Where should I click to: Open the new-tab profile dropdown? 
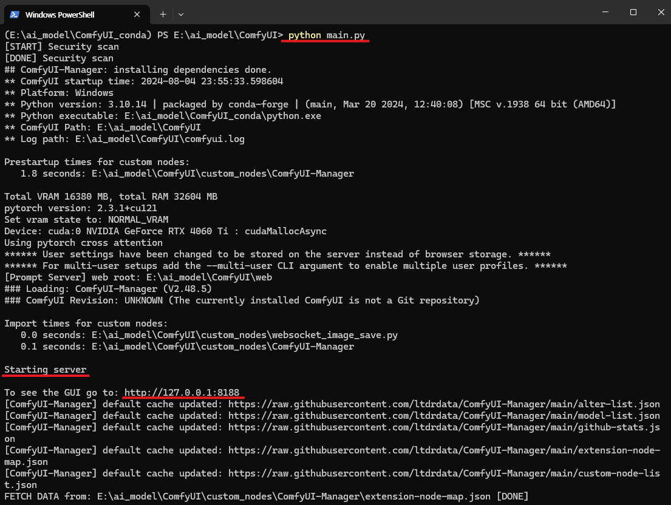[181, 15]
